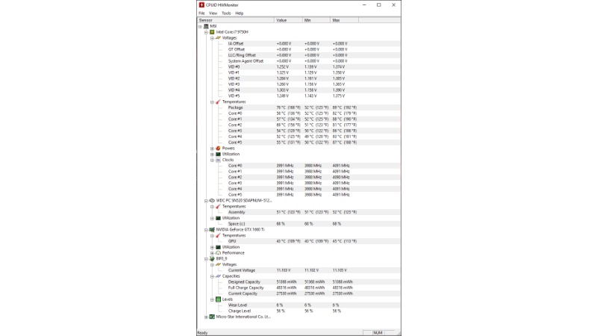This screenshot has width=597, height=336.
Task: Click the Utilization icon under WDC drive
Action: (x=218, y=218)
